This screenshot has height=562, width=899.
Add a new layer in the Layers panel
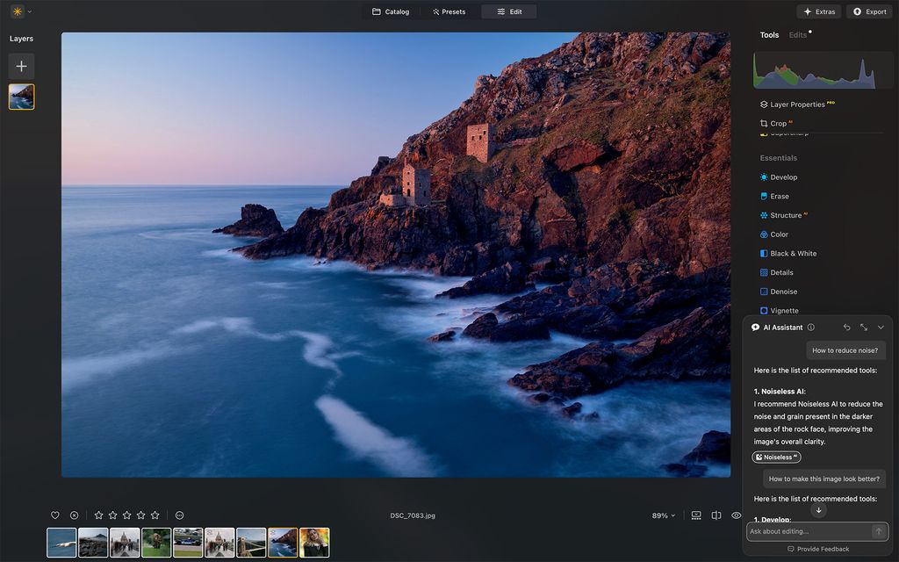point(21,65)
